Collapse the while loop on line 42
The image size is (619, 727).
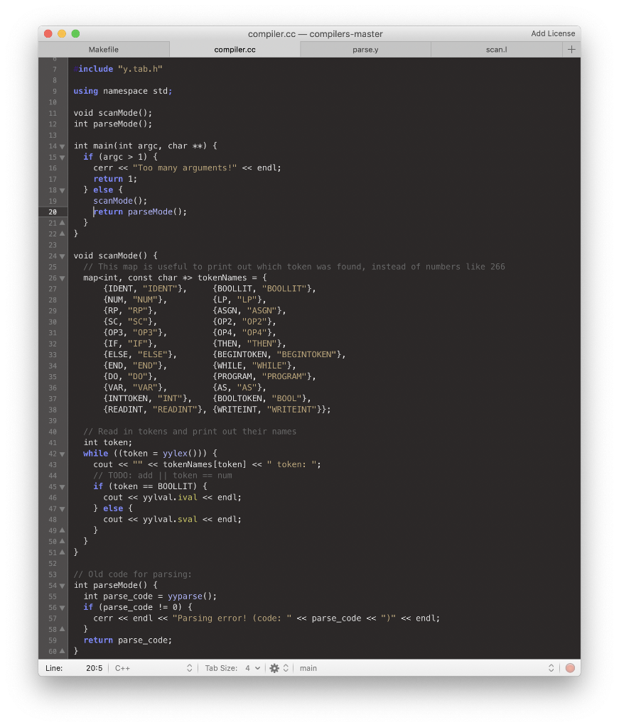(62, 454)
